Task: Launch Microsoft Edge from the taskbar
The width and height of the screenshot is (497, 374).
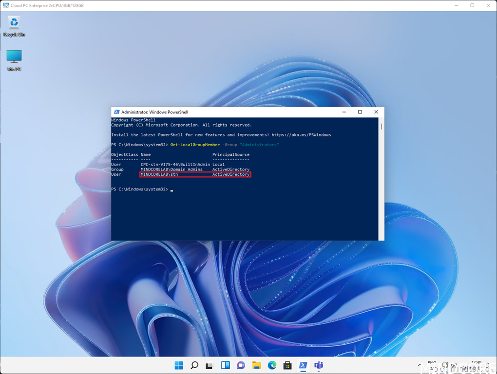Action: coord(271,365)
